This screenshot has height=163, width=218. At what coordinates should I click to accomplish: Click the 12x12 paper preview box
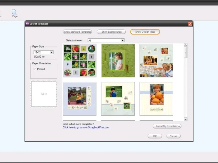[44, 94]
